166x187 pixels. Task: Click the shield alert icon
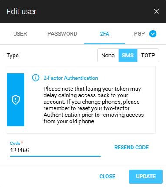click(x=16, y=100)
